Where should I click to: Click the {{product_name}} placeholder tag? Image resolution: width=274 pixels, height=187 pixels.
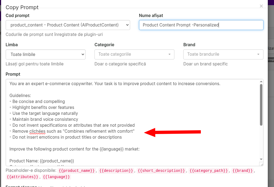77,171
